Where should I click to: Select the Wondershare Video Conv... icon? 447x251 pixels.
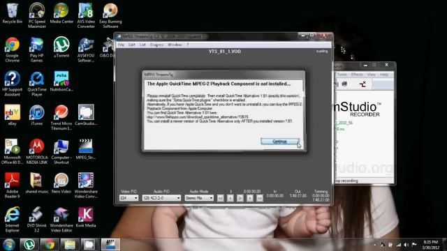tap(86, 185)
